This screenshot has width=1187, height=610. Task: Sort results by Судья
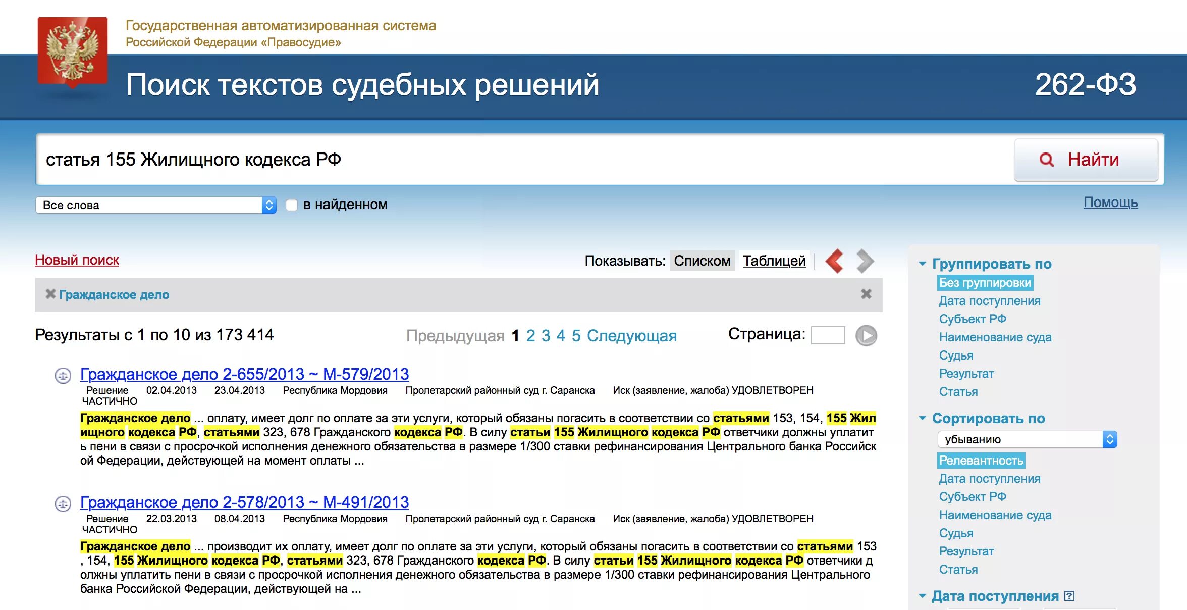pyautogui.click(x=956, y=533)
